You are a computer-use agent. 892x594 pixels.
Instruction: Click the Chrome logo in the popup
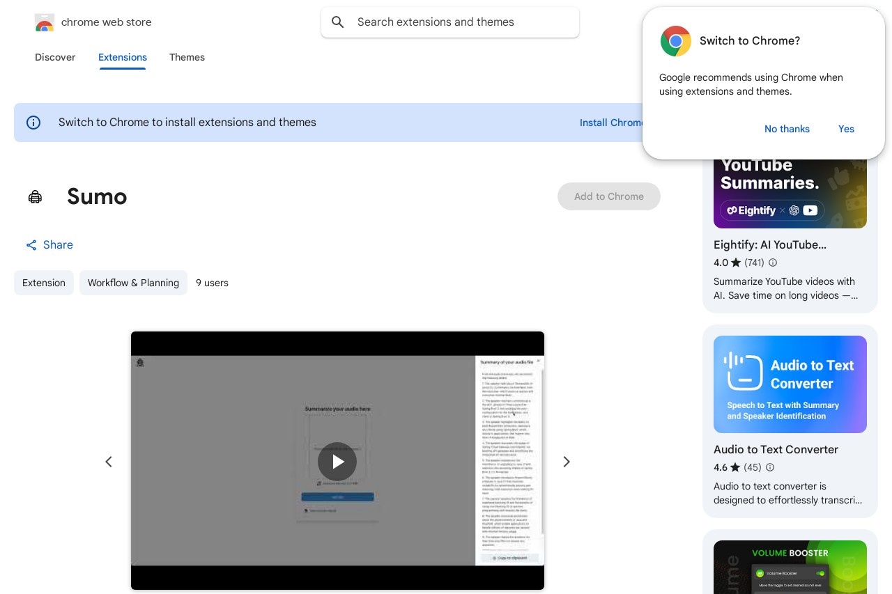point(676,41)
